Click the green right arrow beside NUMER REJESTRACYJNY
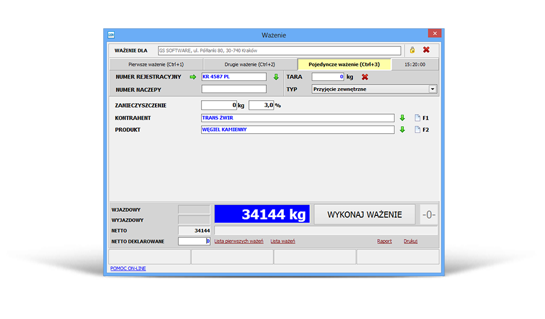 pos(193,77)
